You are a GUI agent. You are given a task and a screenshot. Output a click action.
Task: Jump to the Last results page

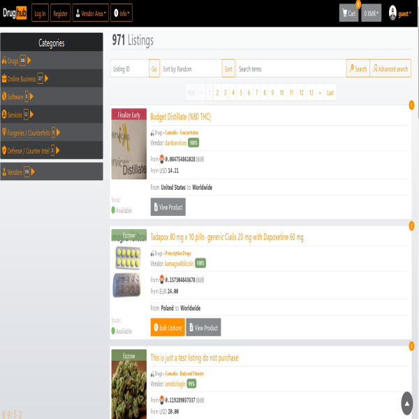pyautogui.click(x=330, y=92)
